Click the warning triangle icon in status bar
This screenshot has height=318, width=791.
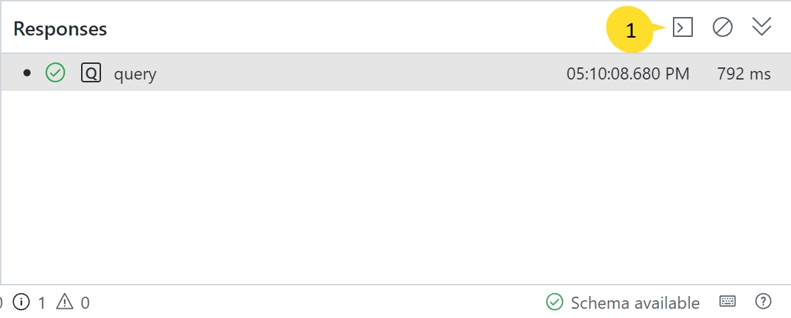(65, 302)
